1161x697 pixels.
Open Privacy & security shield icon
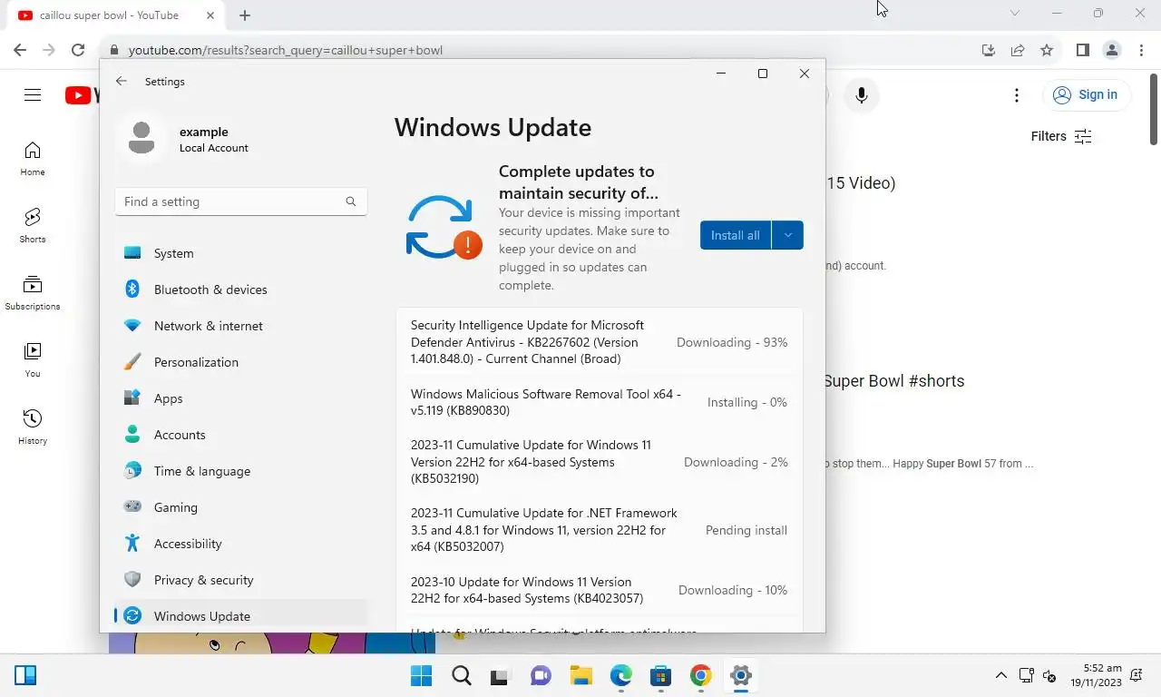[x=132, y=580]
